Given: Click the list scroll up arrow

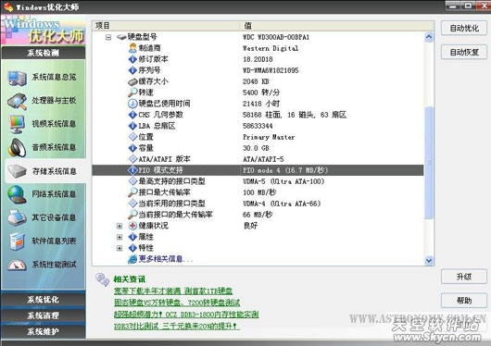Looking at the screenshot, I should [x=429, y=37].
